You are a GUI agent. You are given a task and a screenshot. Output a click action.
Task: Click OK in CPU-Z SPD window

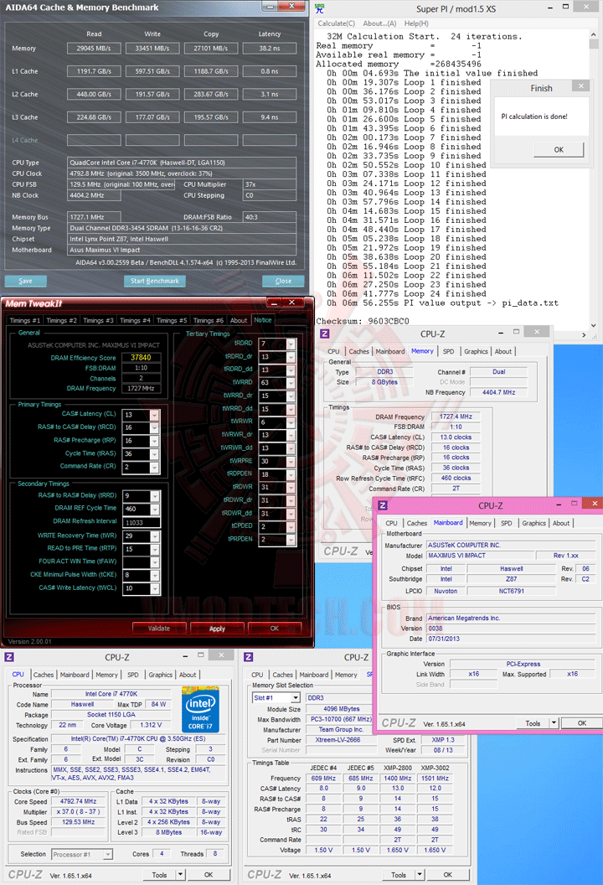(x=447, y=875)
